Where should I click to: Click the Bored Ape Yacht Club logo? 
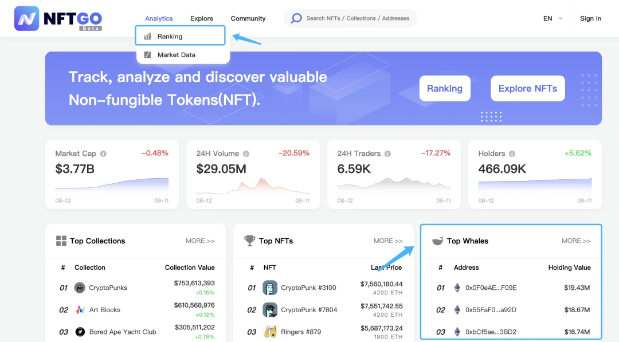pyautogui.click(x=80, y=332)
